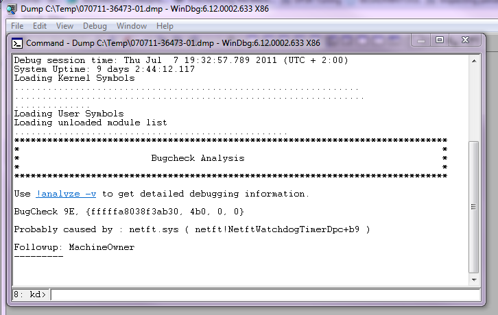Close the Command window
This screenshot has height=315, width=498.
465,40
